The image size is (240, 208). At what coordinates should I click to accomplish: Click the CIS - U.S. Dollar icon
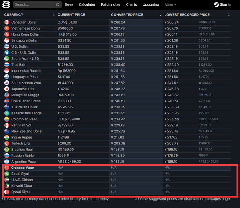[x=7, y=52]
